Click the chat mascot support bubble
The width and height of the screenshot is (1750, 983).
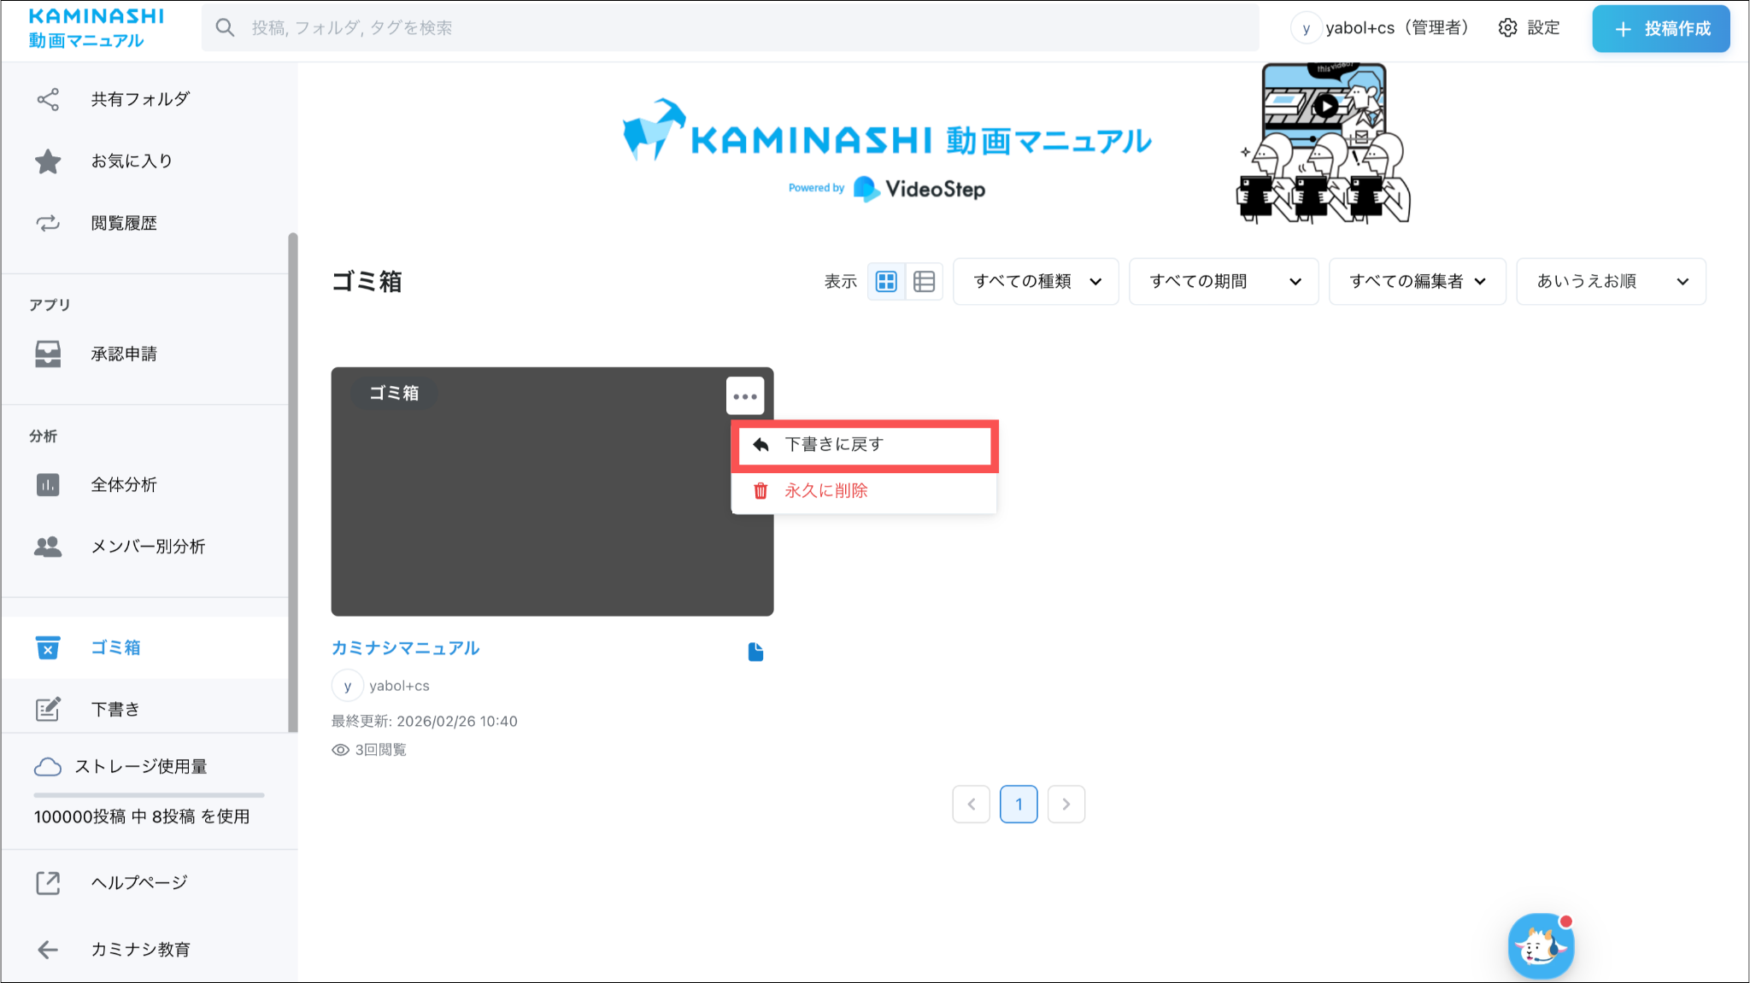tap(1541, 945)
